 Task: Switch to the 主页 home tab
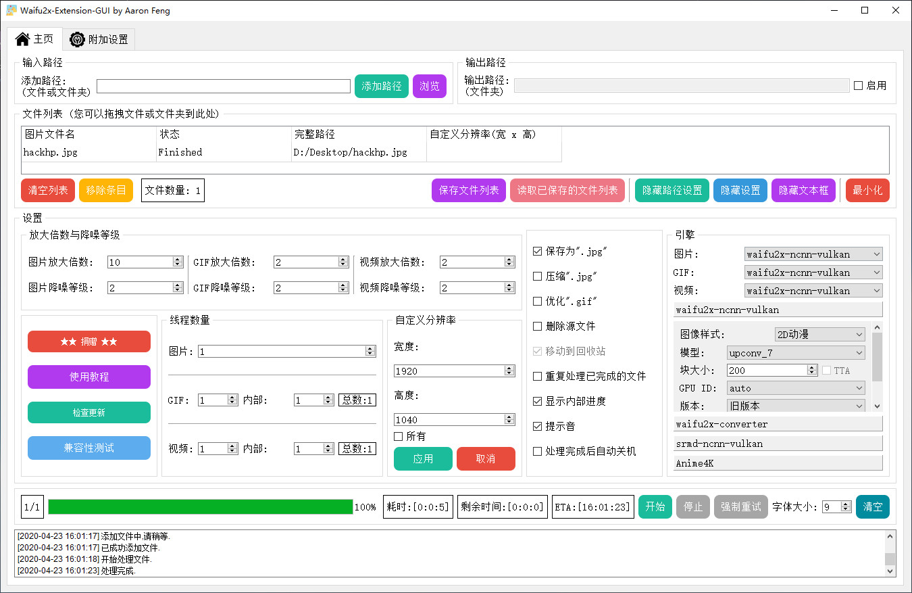pos(35,39)
